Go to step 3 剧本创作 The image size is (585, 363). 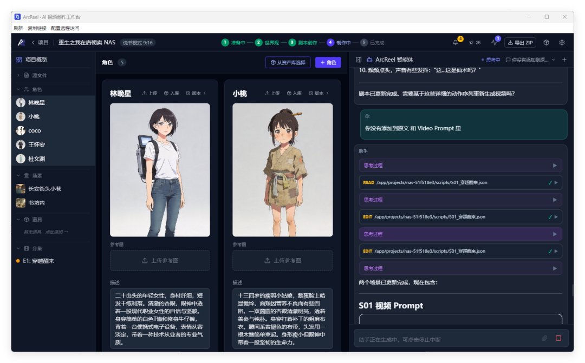coord(303,43)
